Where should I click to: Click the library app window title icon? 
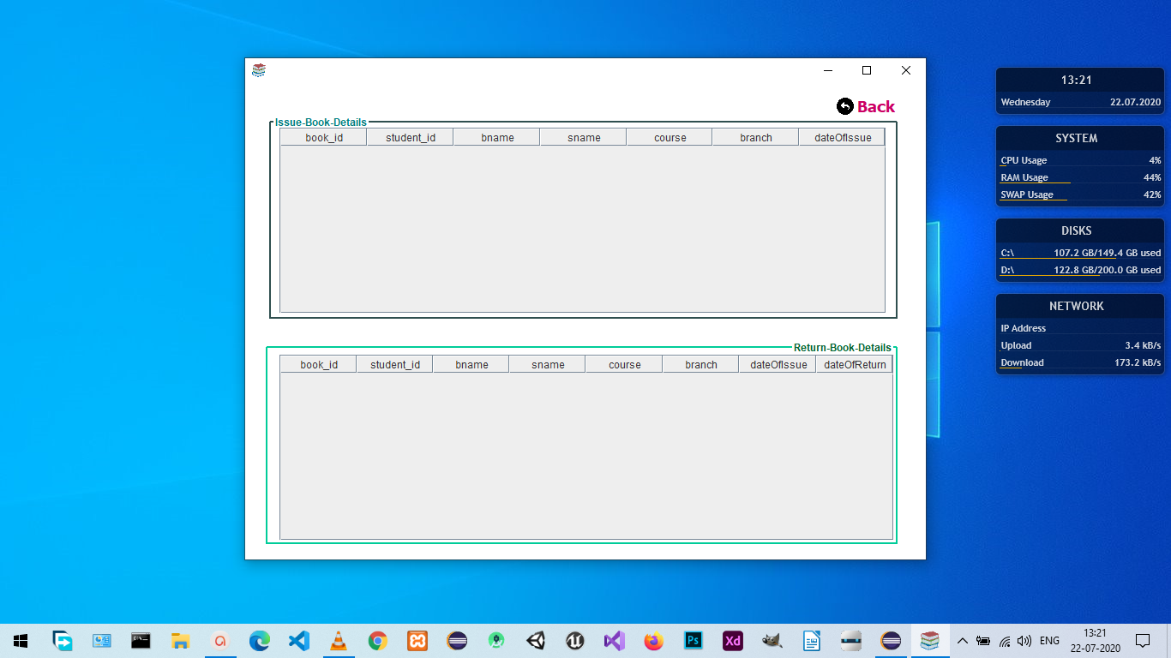(259, 70)
